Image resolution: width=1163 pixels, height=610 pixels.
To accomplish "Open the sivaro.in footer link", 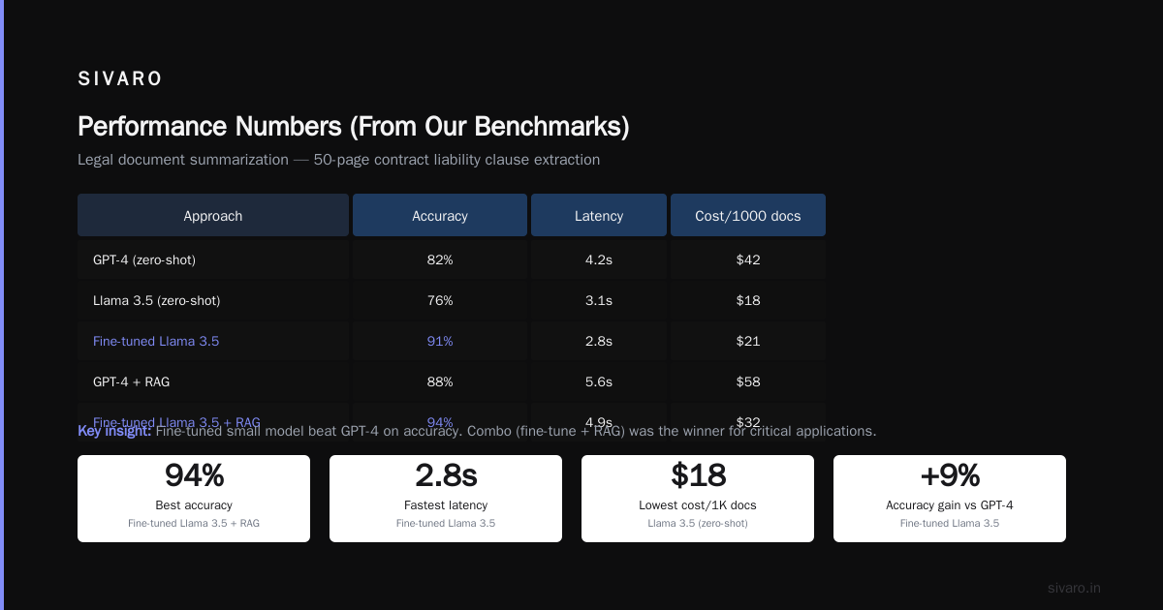I will pyautogui.click(x=1075, y=588).
